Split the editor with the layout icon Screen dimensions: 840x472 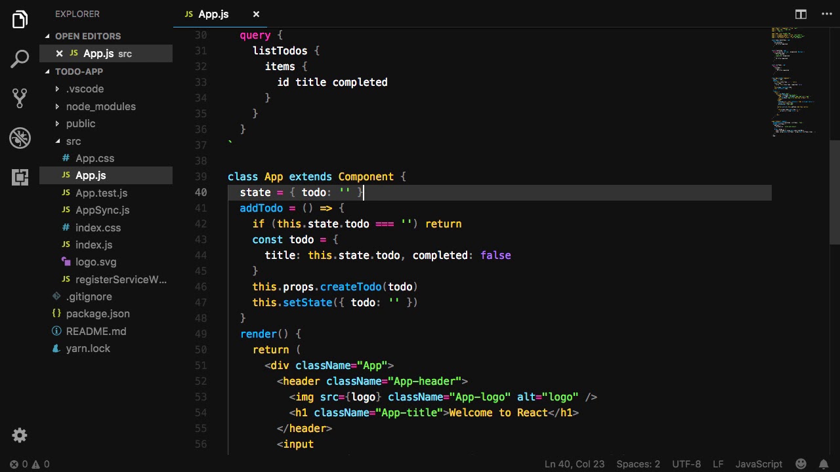[801, 14]
